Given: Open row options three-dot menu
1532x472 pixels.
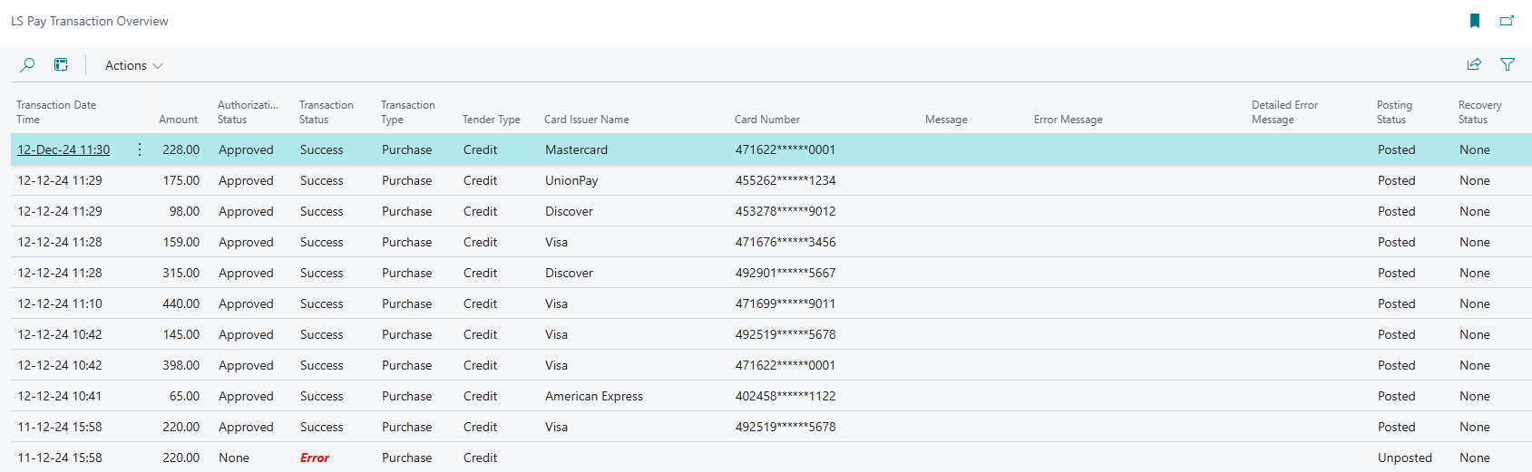Looking at the screenshot, I should [x=139, y=149].
